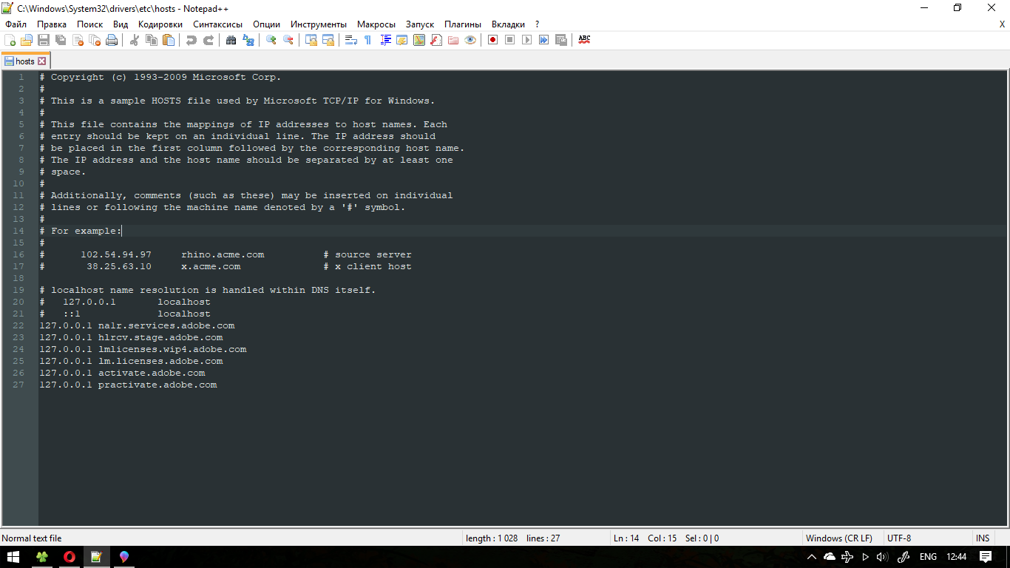1010x568 pixels.
Task: Click the Paste clipboard icon
Action: (x=169, y=40)
